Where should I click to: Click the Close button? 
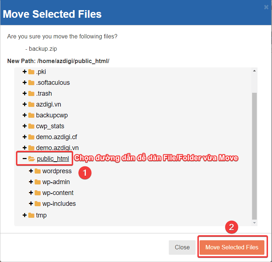tap(182, 247)
